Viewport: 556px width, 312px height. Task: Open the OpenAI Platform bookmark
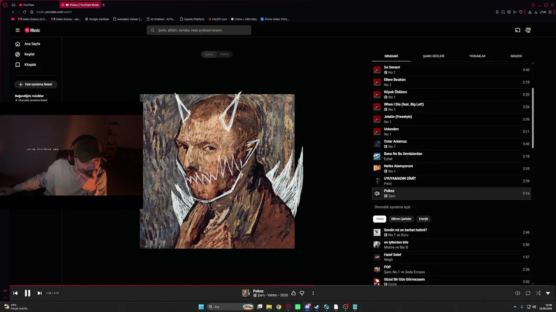[192, 19]
